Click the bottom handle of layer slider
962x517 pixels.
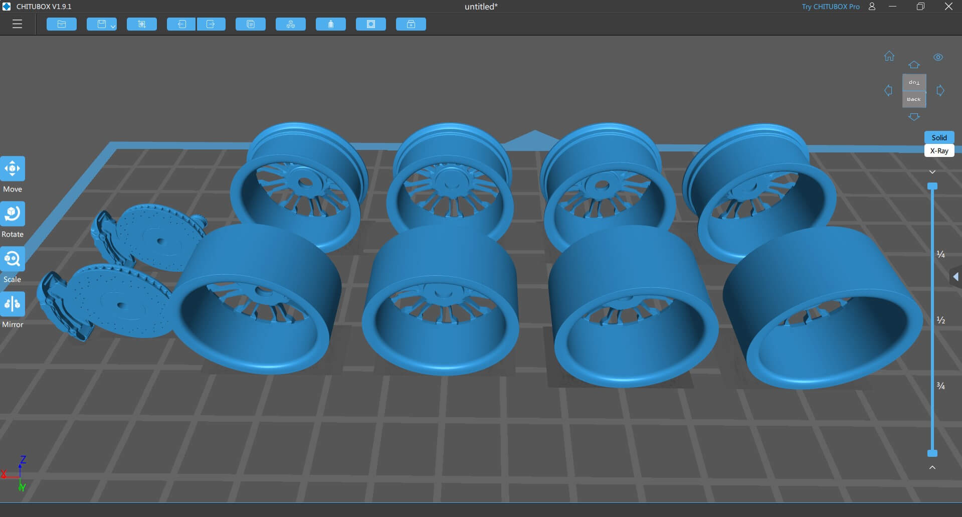pos(932,453)
